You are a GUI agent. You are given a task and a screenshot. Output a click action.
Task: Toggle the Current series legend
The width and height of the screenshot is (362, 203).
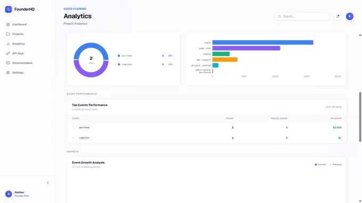pos(320,165)
